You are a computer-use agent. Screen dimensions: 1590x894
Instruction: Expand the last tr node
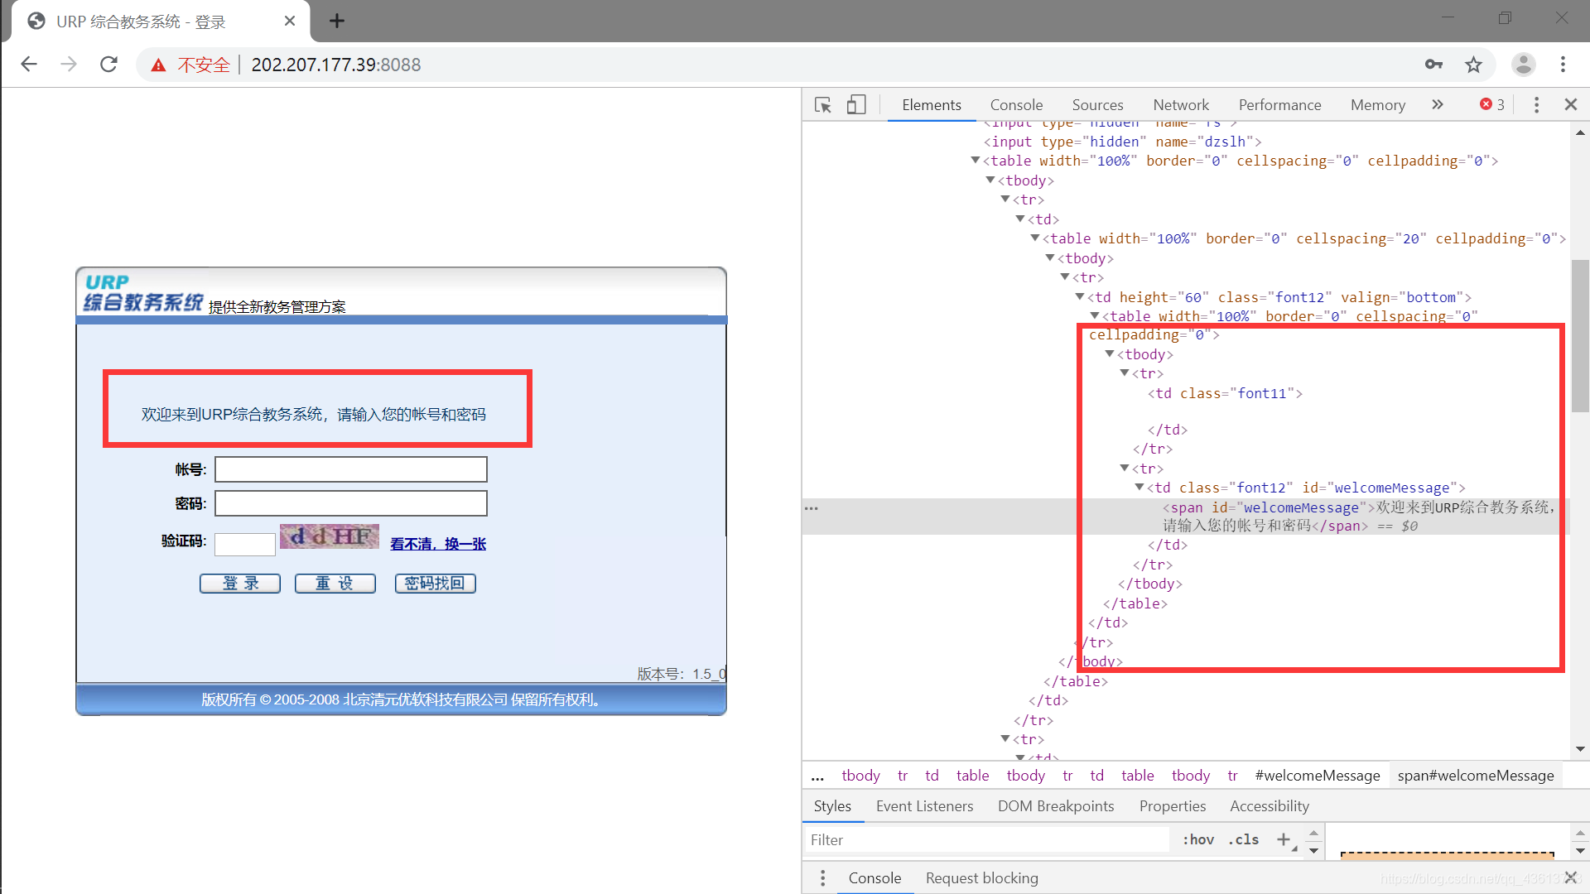point(1005,739)
